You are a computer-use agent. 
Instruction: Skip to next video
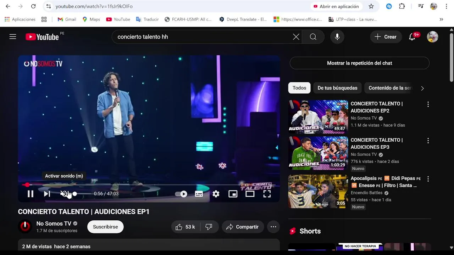coord(47,194)
